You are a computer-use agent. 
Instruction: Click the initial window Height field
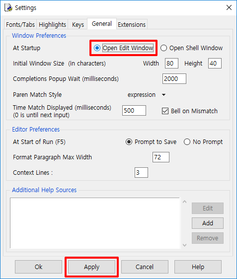point(215,63)
